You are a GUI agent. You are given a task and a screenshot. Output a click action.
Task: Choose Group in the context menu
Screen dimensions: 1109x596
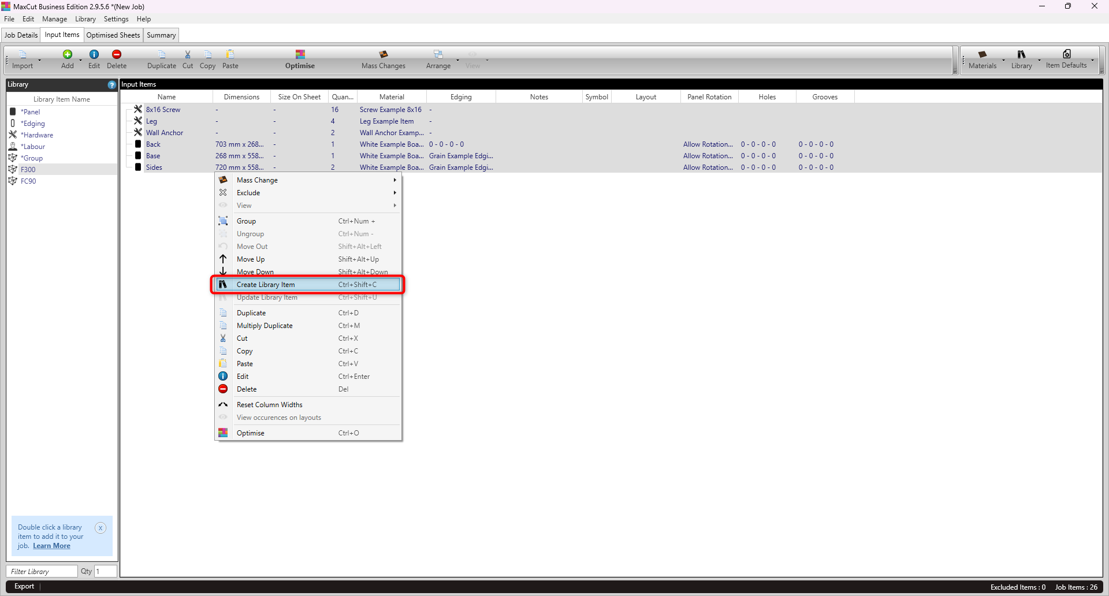coord(308,221)
